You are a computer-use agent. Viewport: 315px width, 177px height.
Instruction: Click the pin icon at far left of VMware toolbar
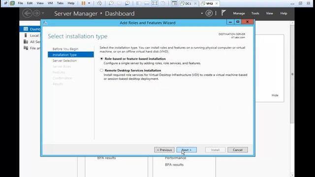point(5,3)
